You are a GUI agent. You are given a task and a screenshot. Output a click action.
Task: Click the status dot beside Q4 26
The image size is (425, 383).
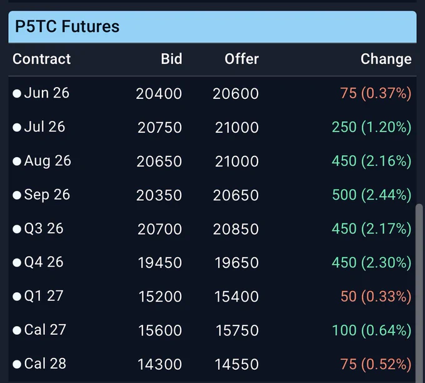(x=17, y=263)
